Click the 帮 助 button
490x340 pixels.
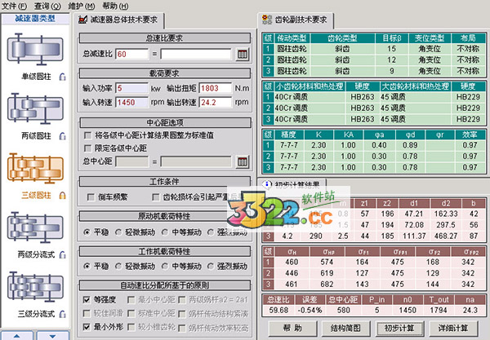(292, 328)
